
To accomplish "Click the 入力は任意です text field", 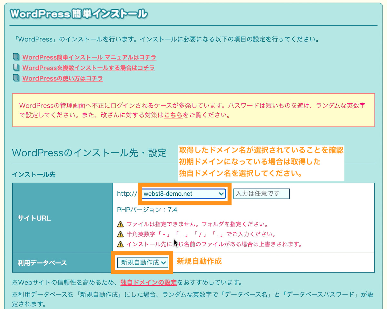I will point(261,193).
